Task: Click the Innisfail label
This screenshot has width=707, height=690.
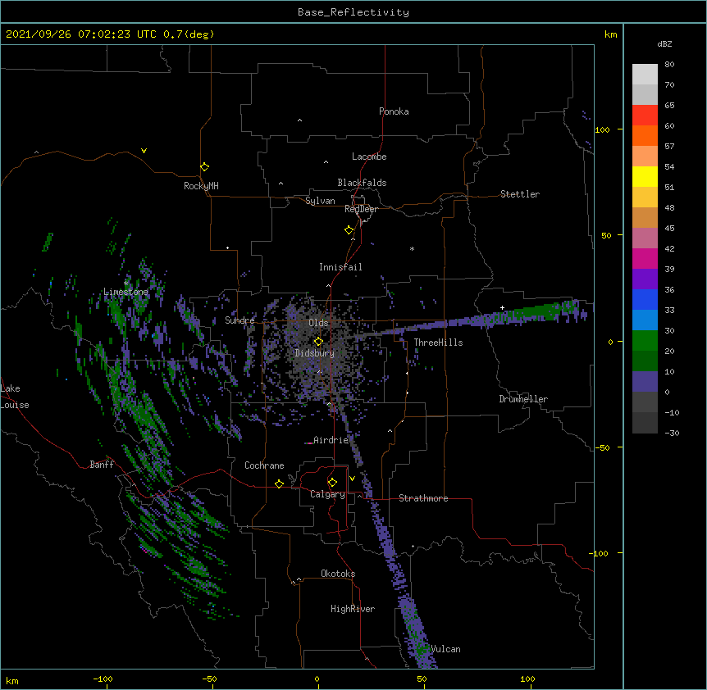Action: [x=340, y=267]
